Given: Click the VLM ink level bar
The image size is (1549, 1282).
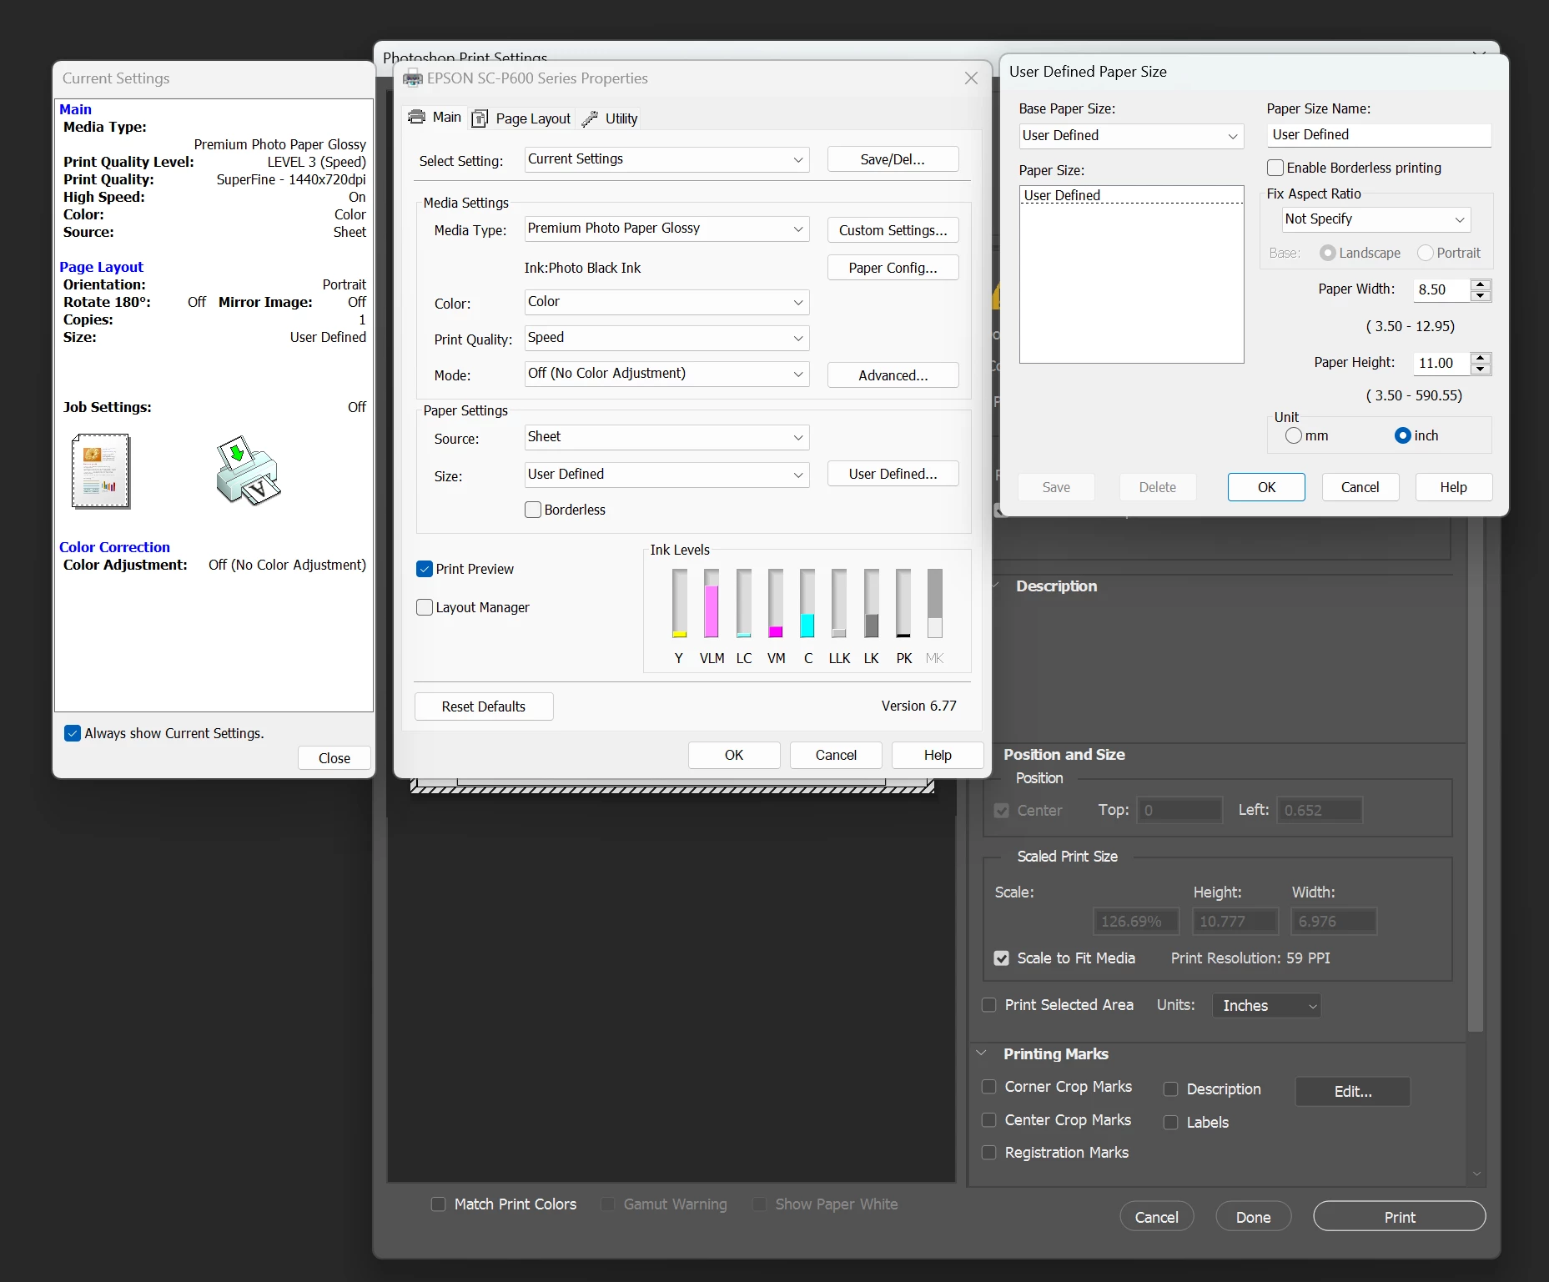Looking at the screenshot, I should (712, 603).
